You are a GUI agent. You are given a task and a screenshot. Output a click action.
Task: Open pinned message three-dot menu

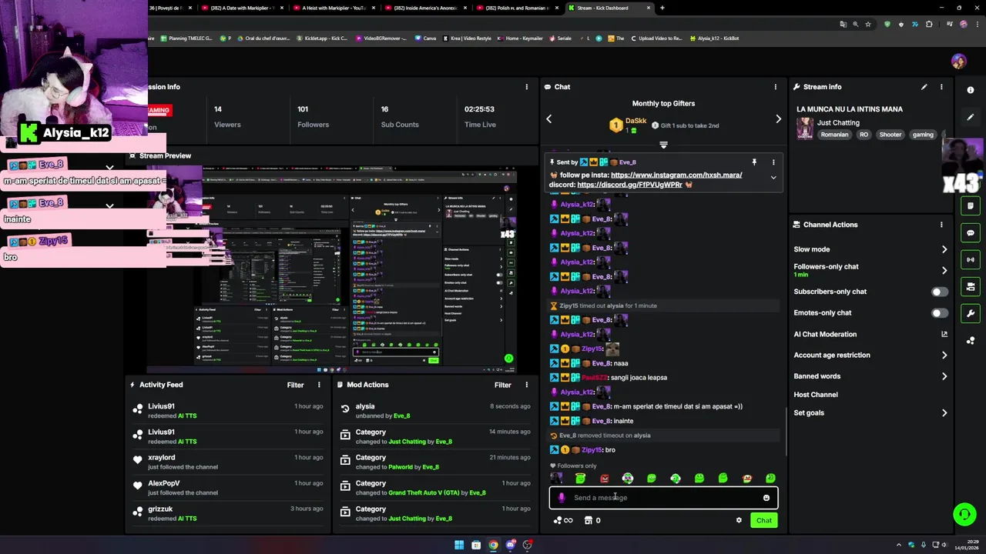coord(773,162)
